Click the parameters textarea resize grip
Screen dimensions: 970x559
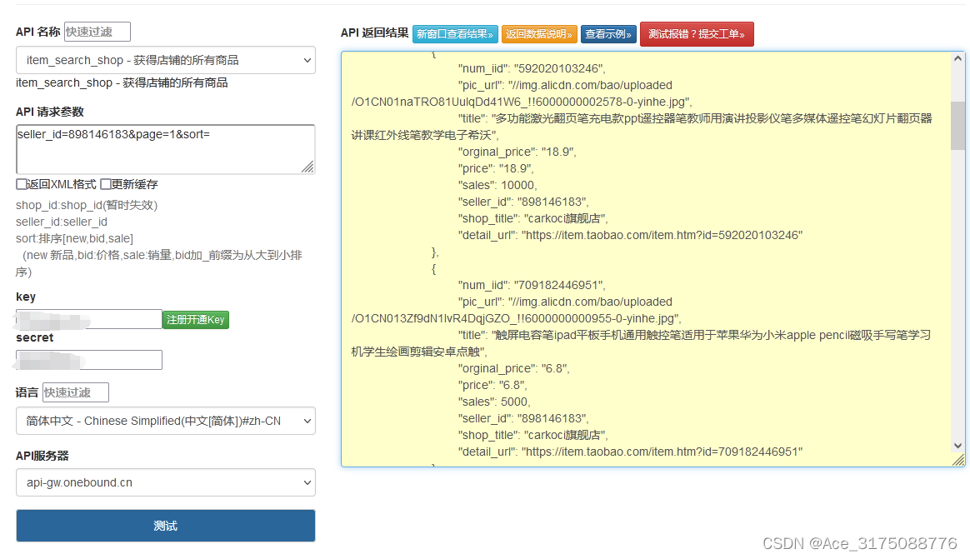click(308, 167)
